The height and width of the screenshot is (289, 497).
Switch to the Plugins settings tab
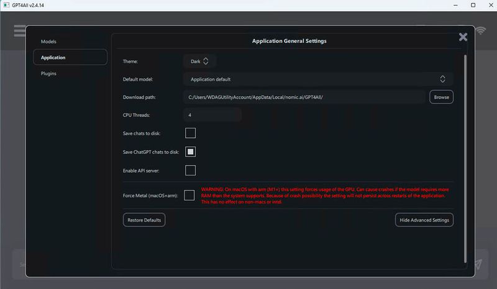[48, 73]
